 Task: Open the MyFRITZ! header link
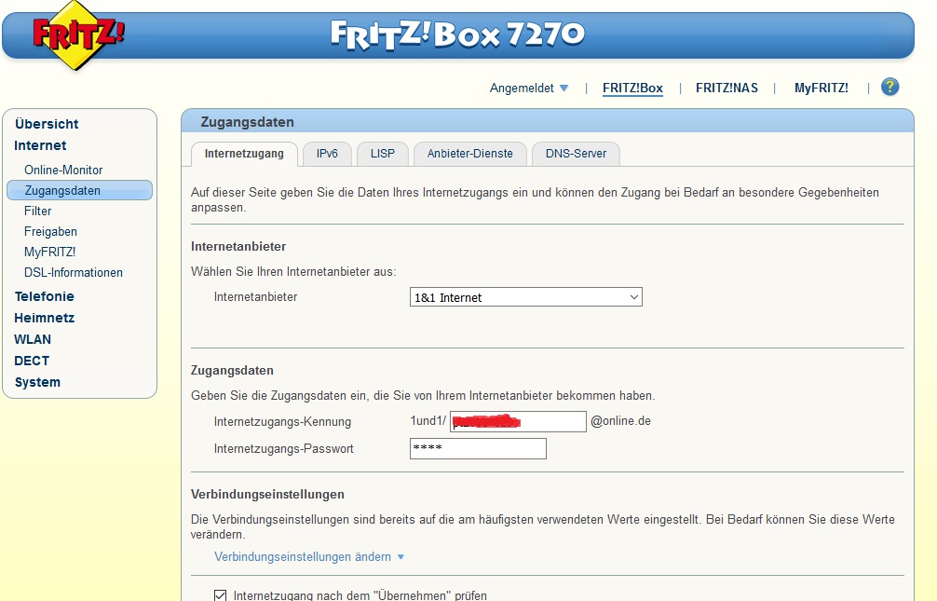coord(822,88)
